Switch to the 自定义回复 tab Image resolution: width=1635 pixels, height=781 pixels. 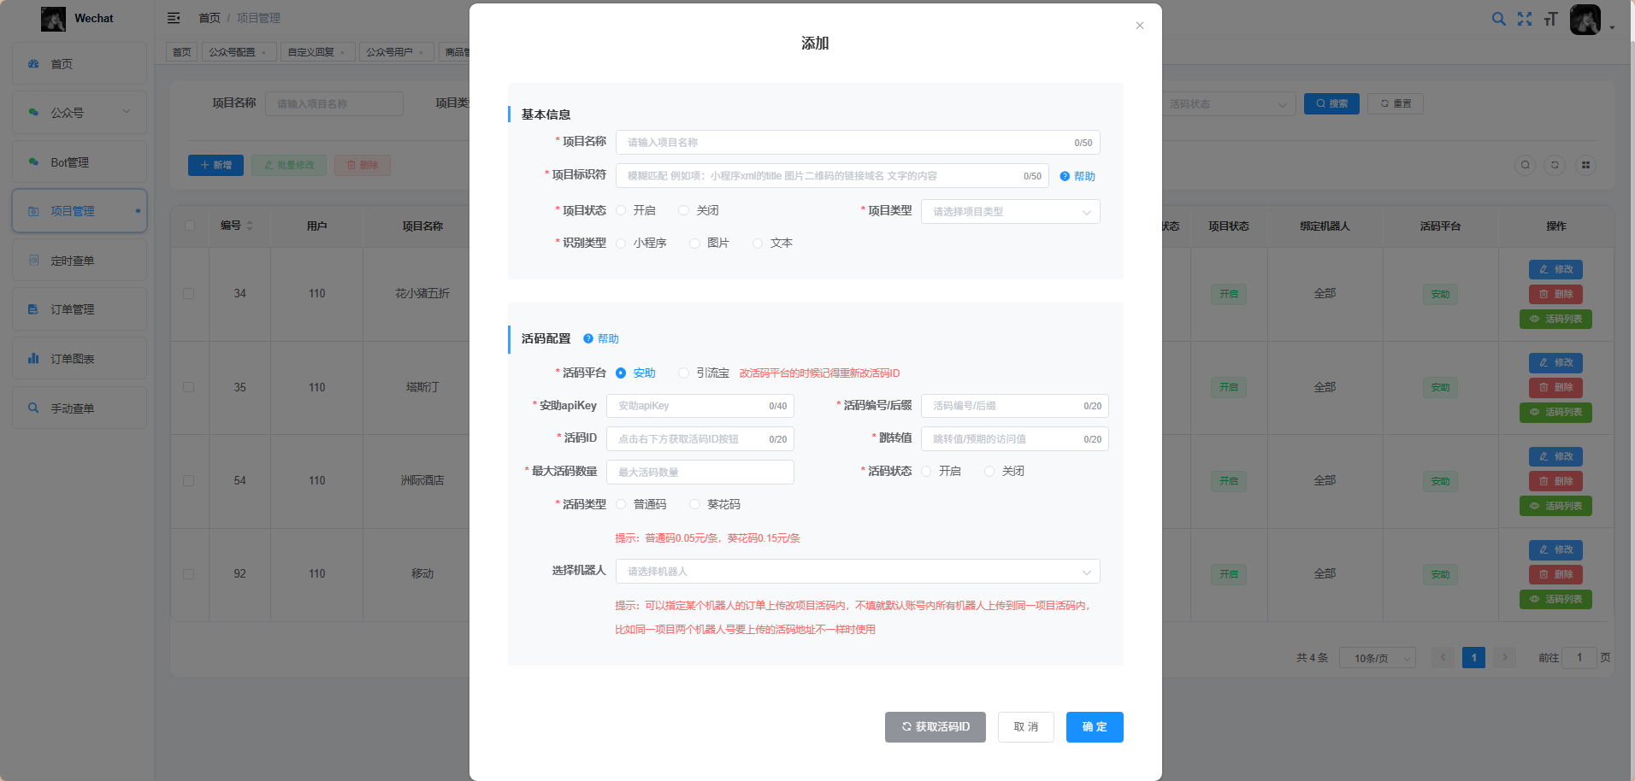click(x=310, y=52)
